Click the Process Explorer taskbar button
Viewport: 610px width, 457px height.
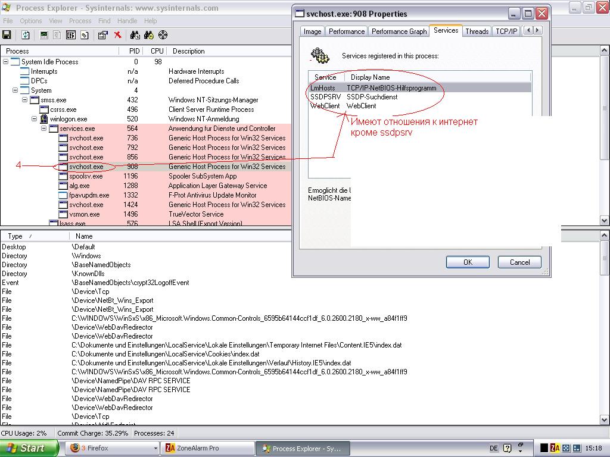click(x=302, y=449)
